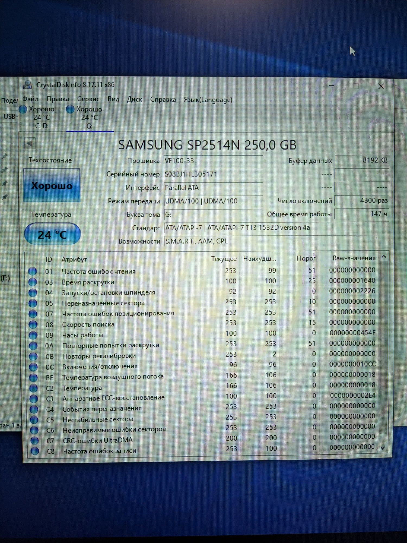Click status circle for attribute BE
This screenshot has height=543, width=407.
tap(33, 378)
